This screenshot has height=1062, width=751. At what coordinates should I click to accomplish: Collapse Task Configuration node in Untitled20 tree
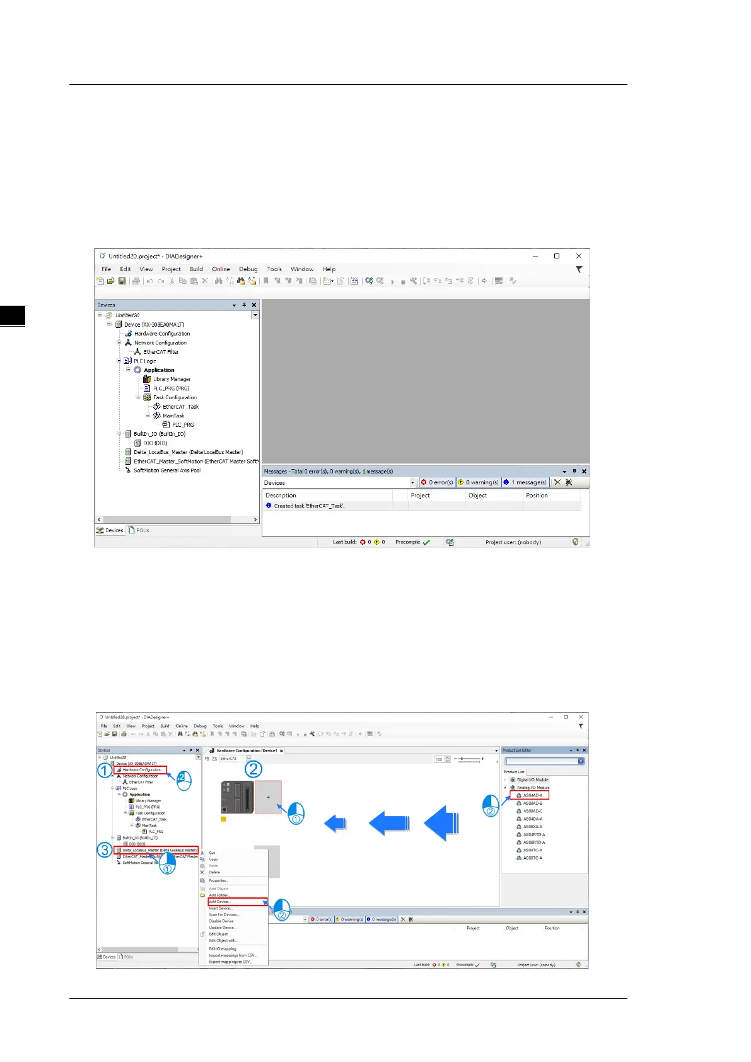click(x=138, y=397)
